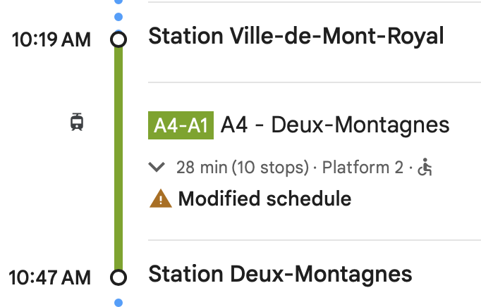Click the 10:19 AM departure time
Viewport: 481px width, 307px height.
tap(51, 40)
